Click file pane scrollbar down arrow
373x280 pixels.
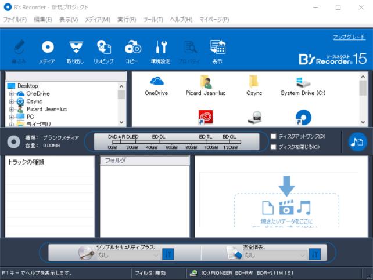pos(363,122)
